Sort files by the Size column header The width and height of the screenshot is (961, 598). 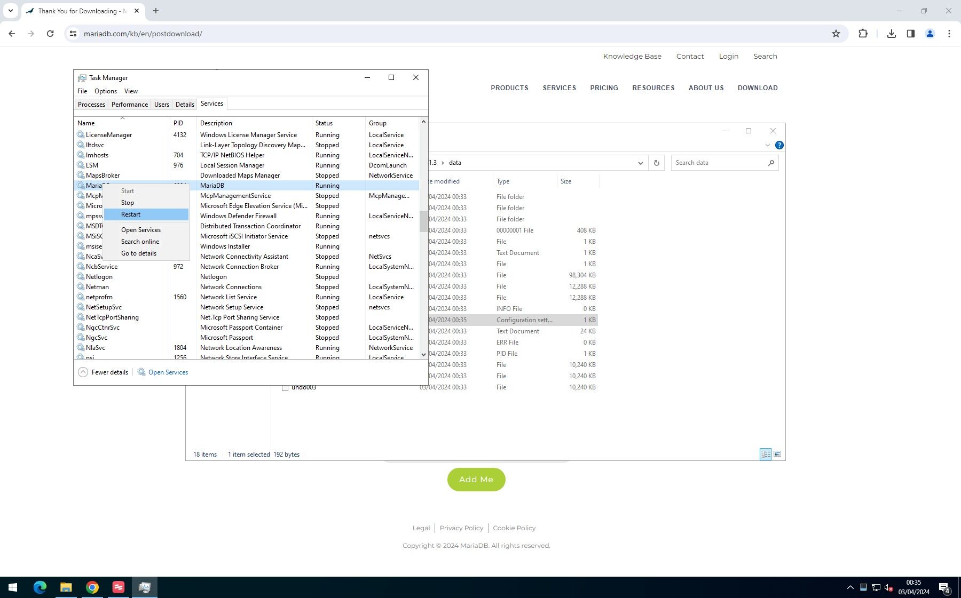[578, 181]
